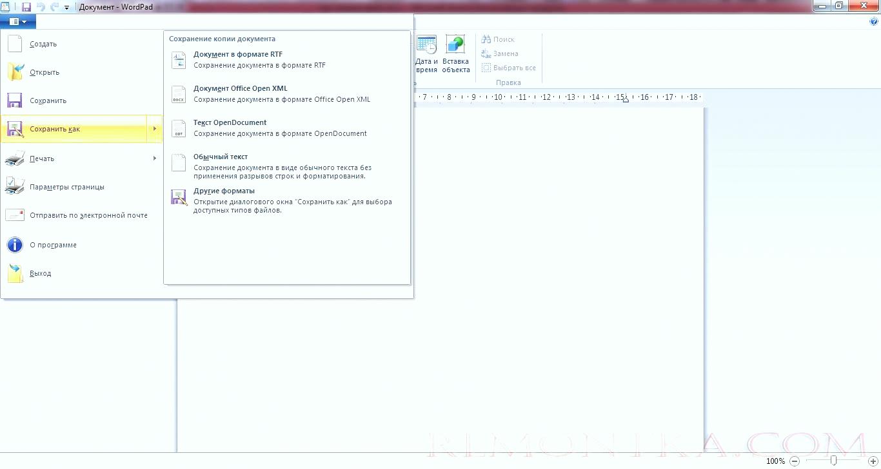
Task: Adjust the zoom slider handle
Action: coord(834,461)
